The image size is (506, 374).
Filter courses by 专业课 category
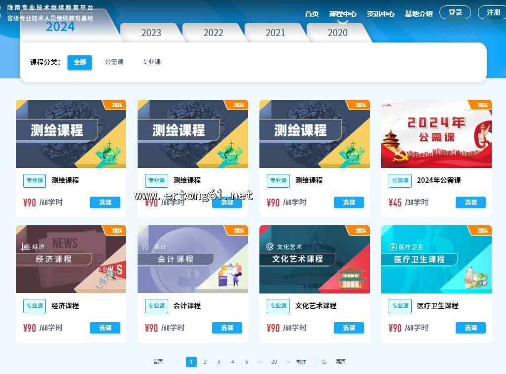(151, 62)
